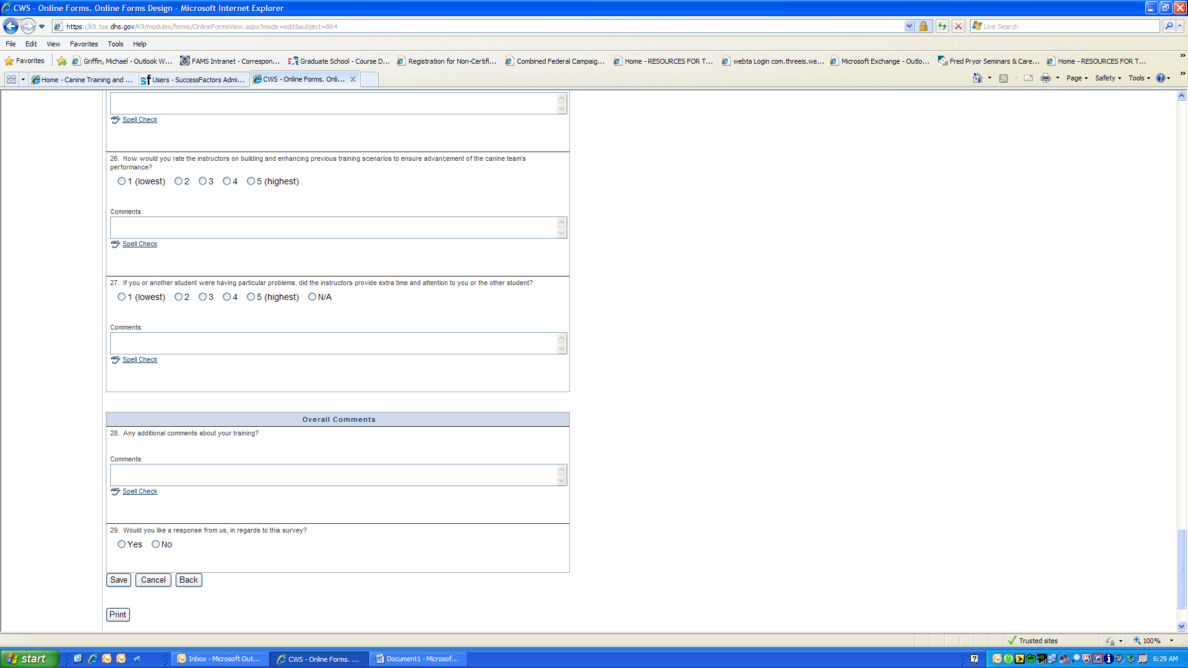
Task: Select rating 5 (highest) for question 26
Action: tap(251, 181)
